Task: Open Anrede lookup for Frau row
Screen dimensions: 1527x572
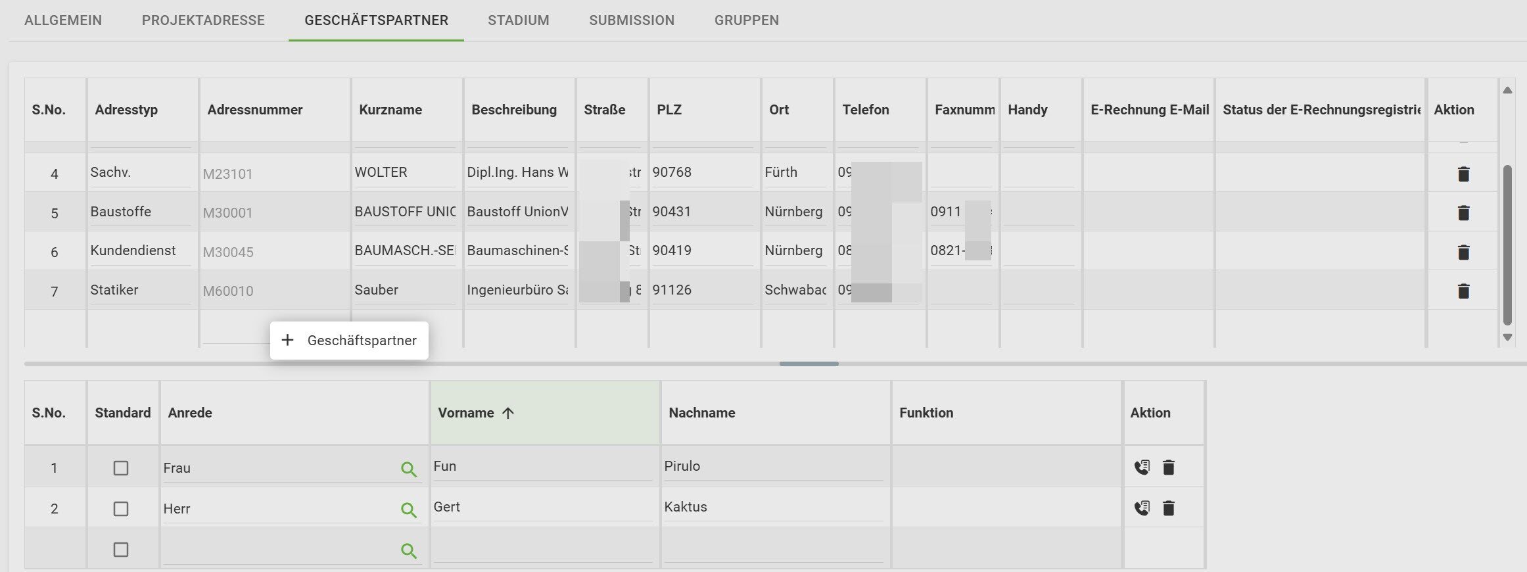Action: point(408,469)
